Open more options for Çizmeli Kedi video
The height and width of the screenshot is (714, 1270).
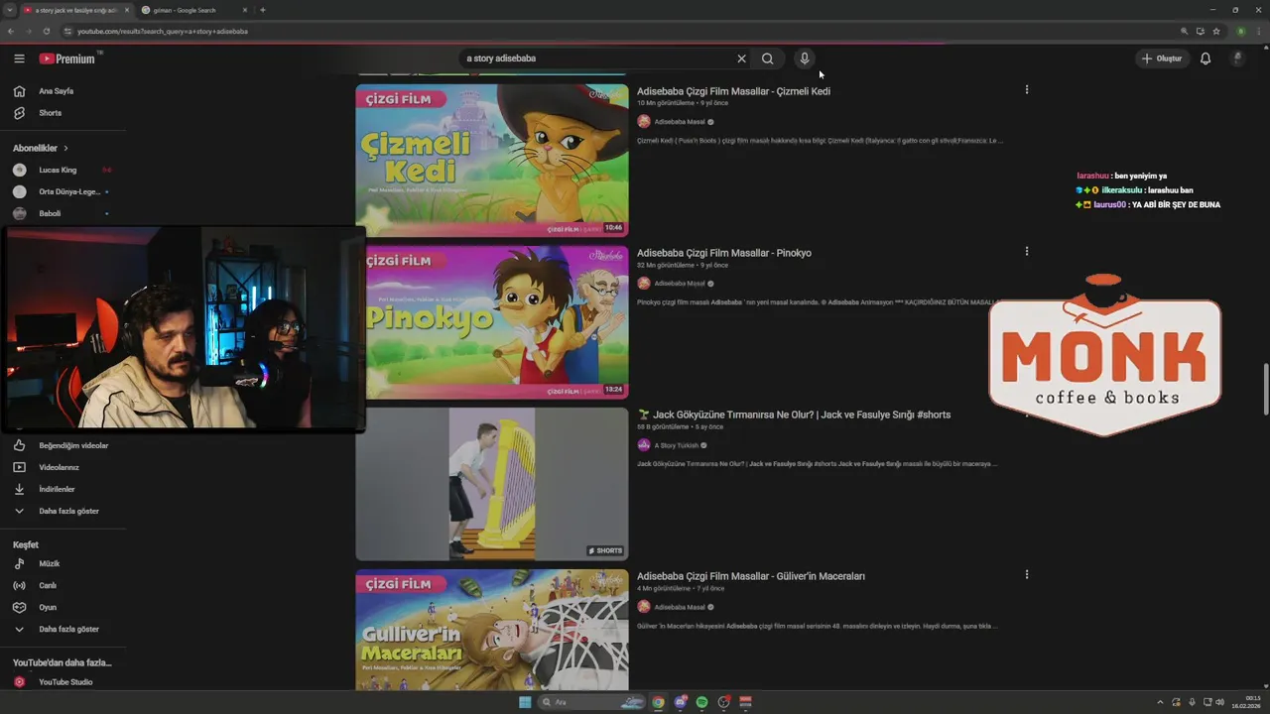(x=1027, y=89)
